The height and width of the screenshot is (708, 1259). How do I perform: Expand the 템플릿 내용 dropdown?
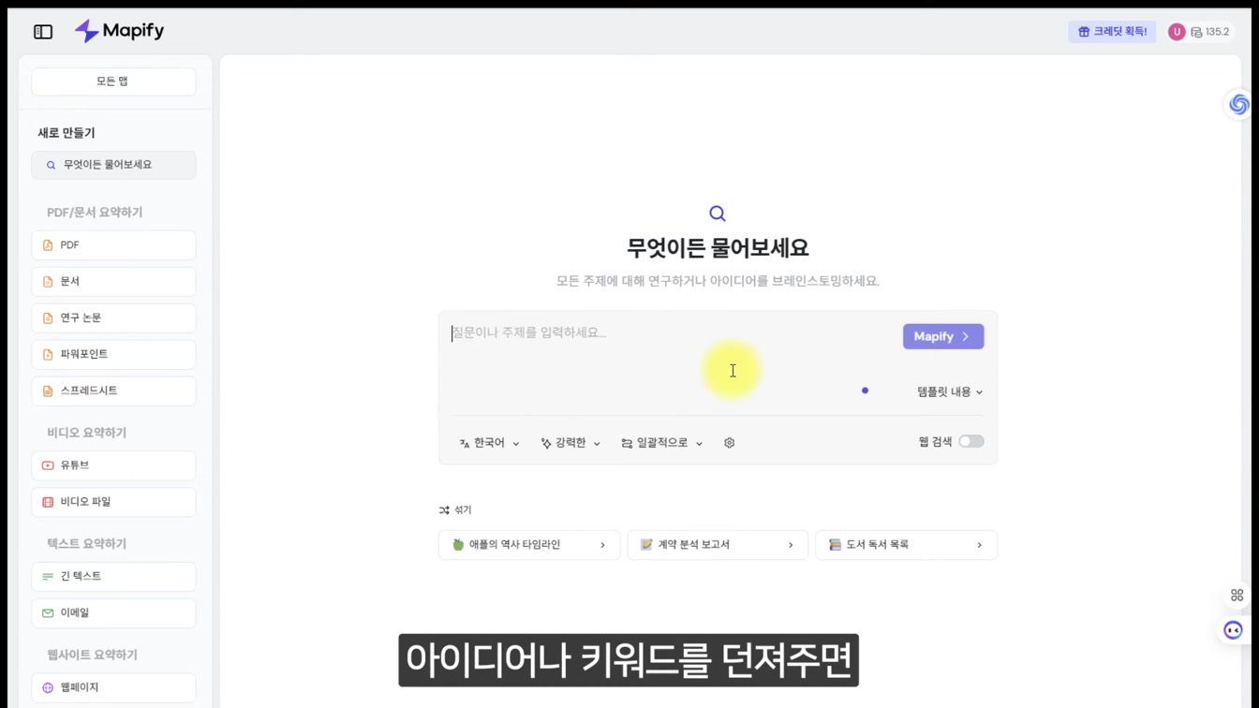coord(950,392)
